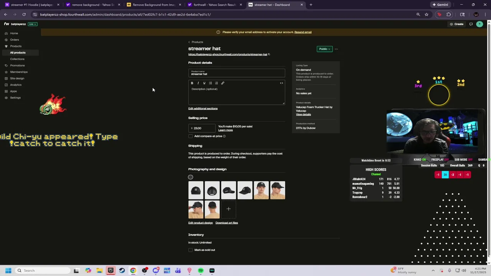Image resolution: width=491 pixels, height=276 pixels.
Task: Insert numbered list in description
Action: coord(216,83)
